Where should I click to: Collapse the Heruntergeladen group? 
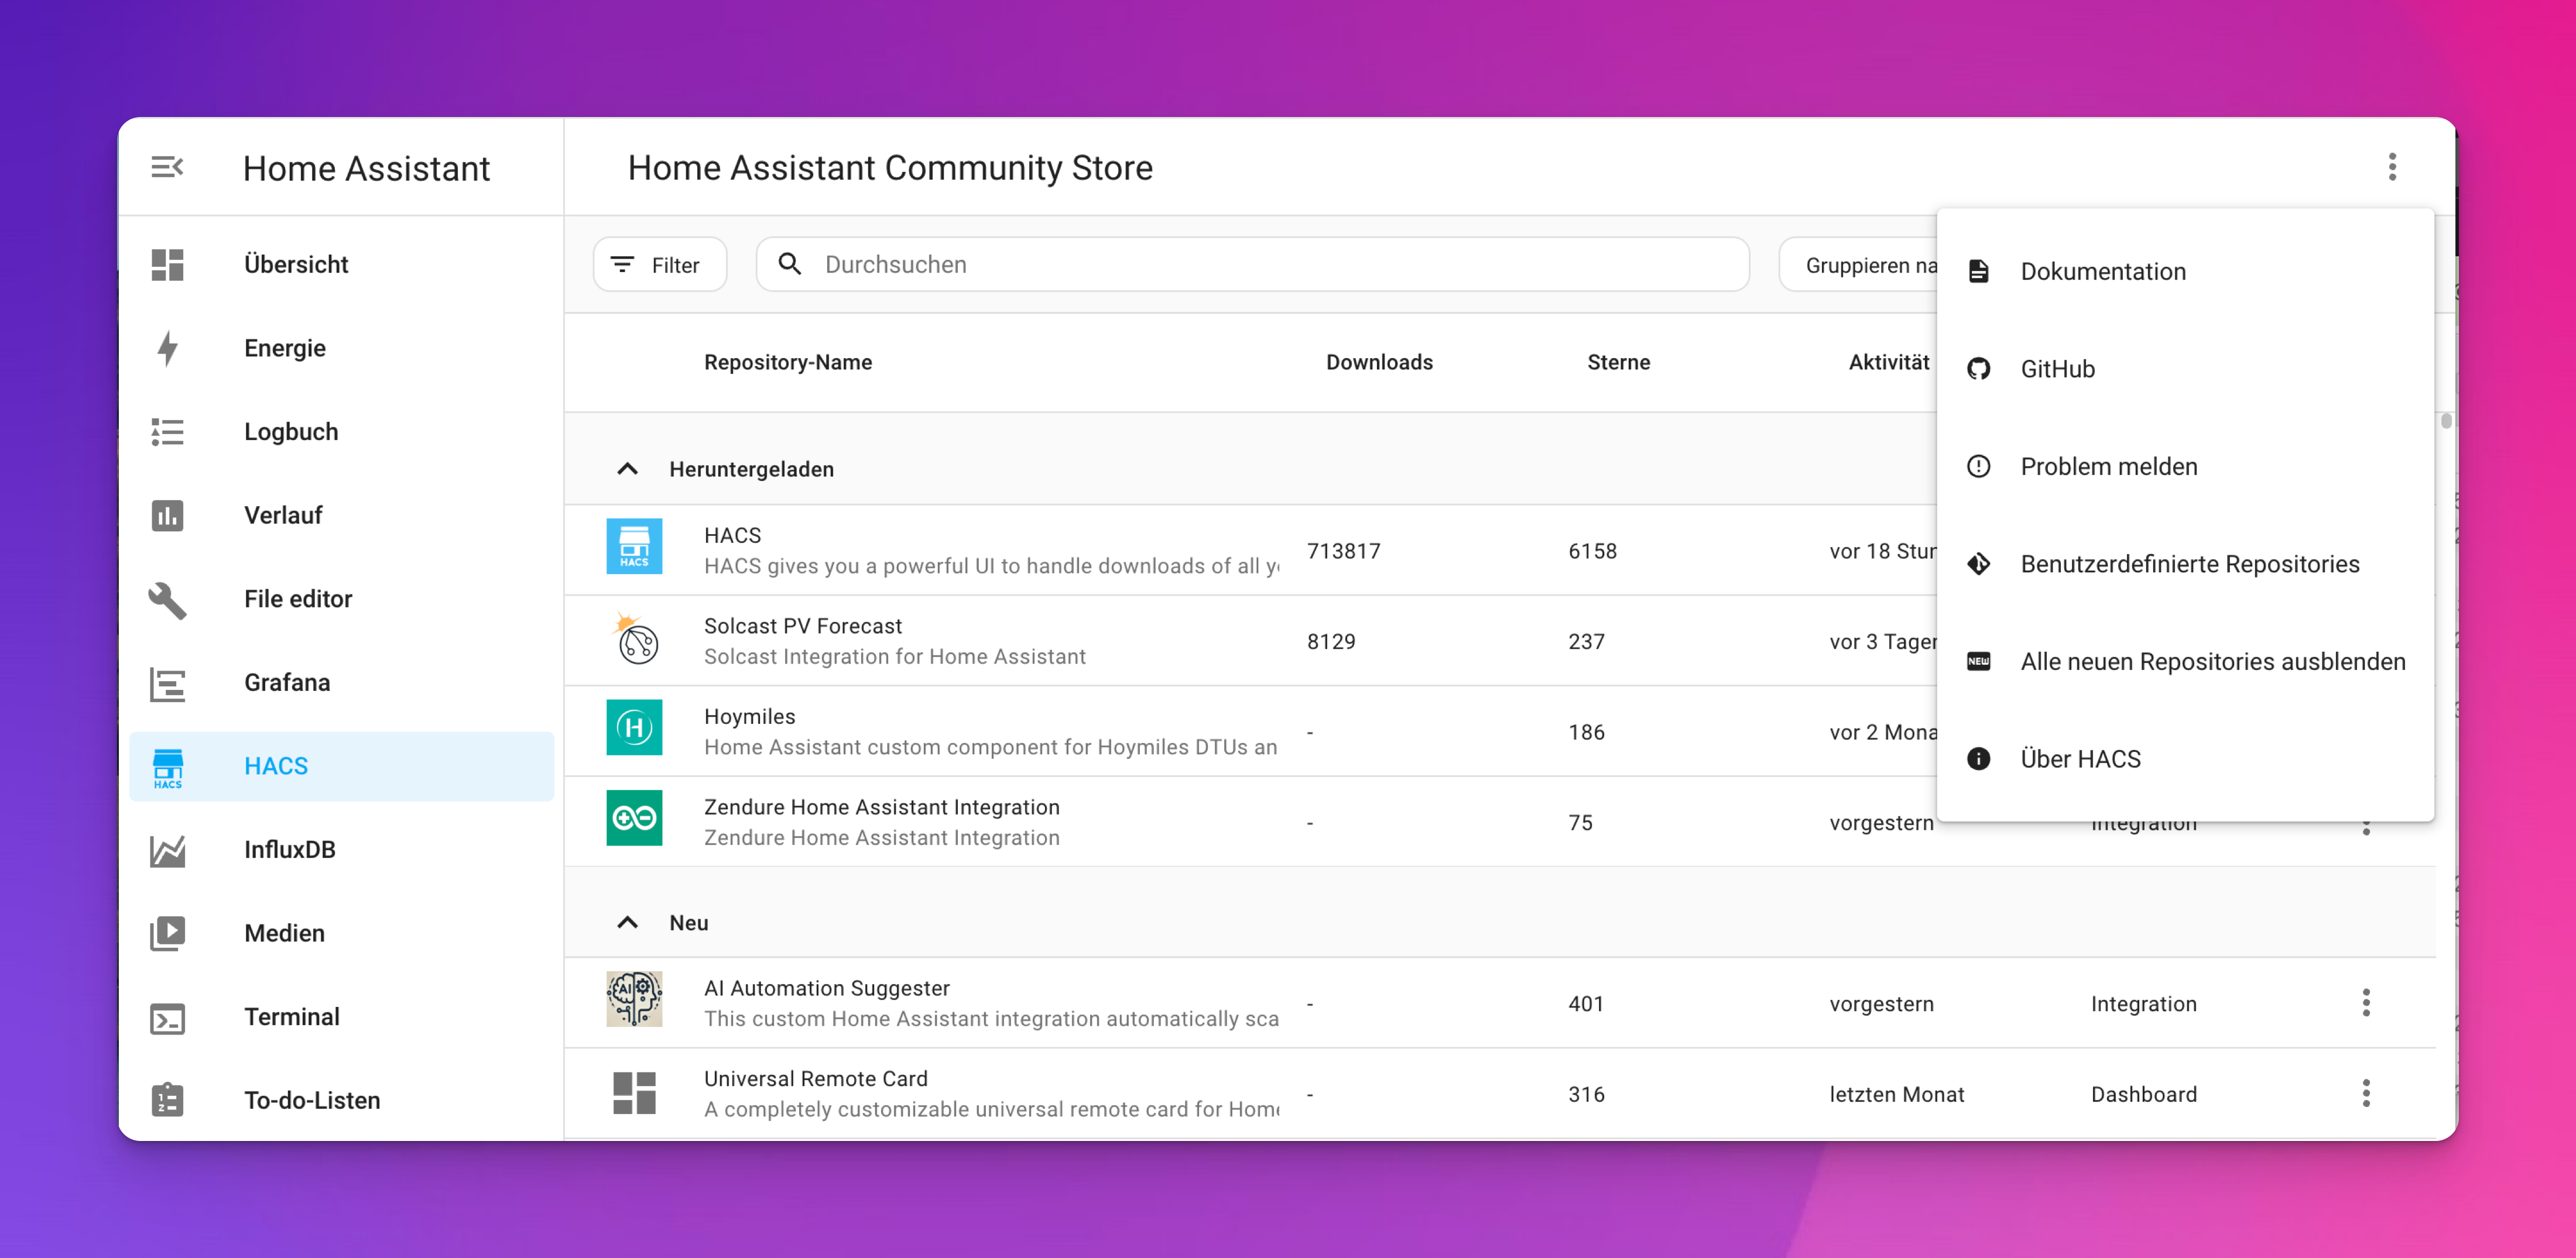point(627,469)
